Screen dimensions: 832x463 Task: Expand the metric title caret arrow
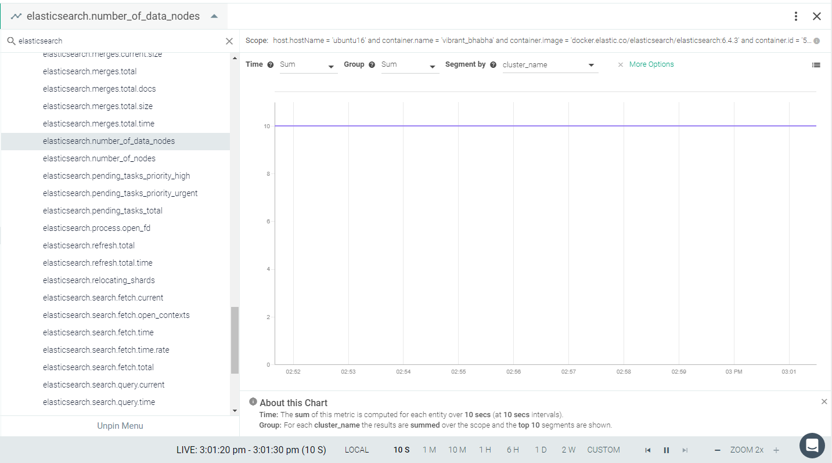click(214, 16)
